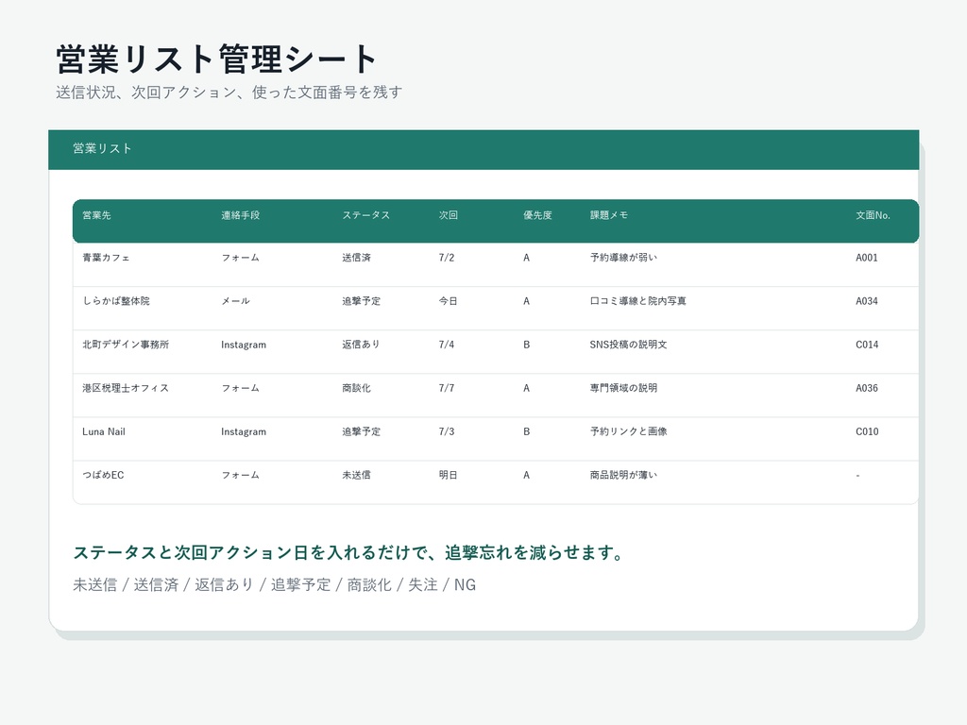Click the 返信あり status cell

362,345
